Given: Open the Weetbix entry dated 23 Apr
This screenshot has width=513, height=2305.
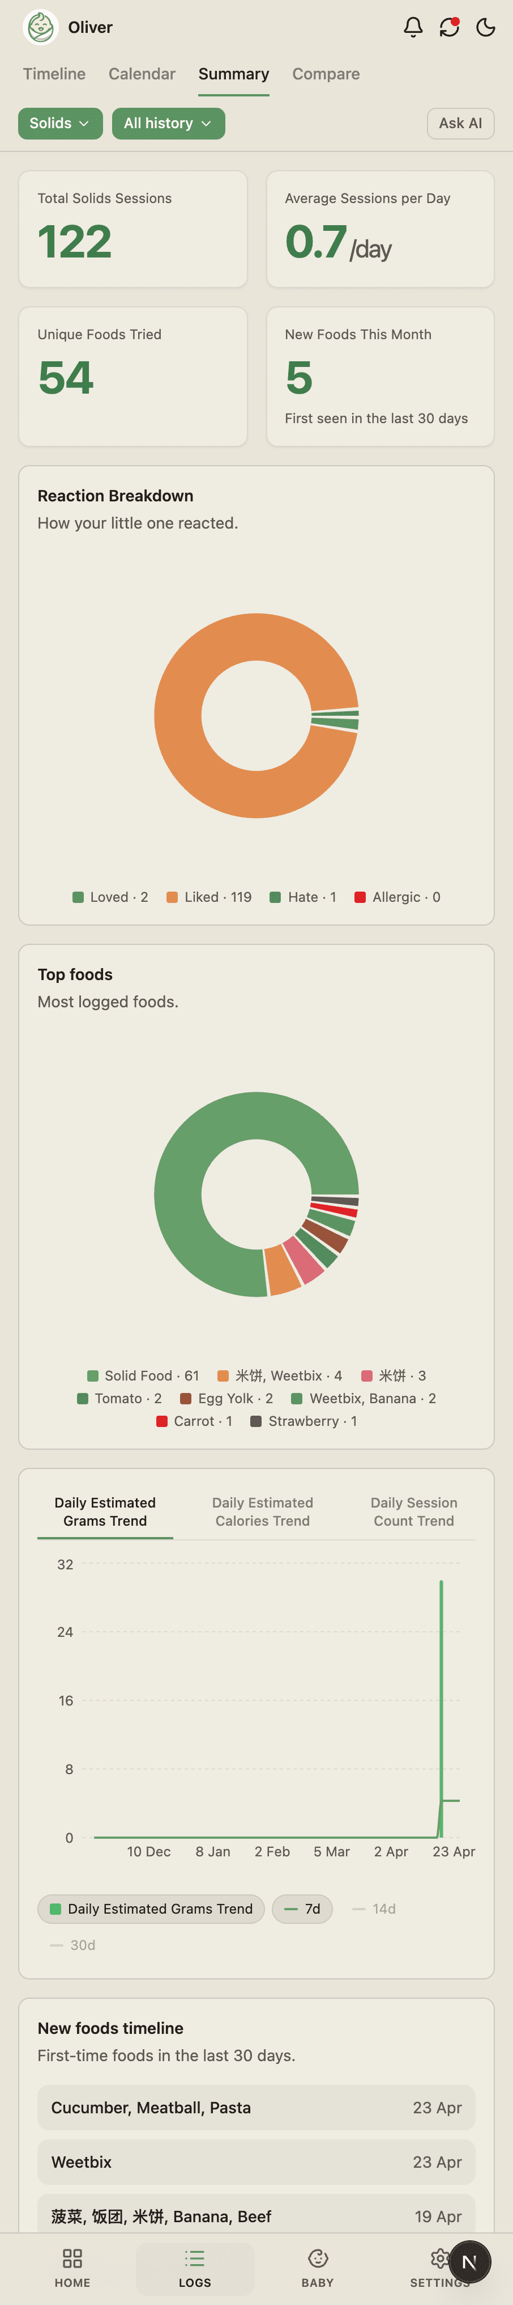Looking at the screenshot, I should (255, 2162).
